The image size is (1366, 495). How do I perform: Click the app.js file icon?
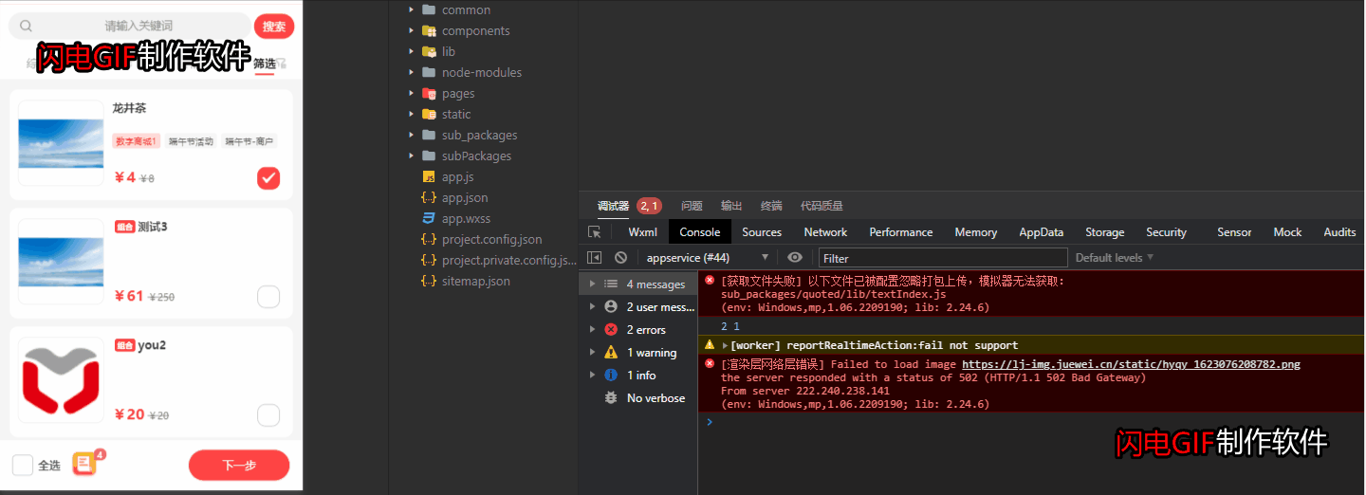(x=429, y=177)
